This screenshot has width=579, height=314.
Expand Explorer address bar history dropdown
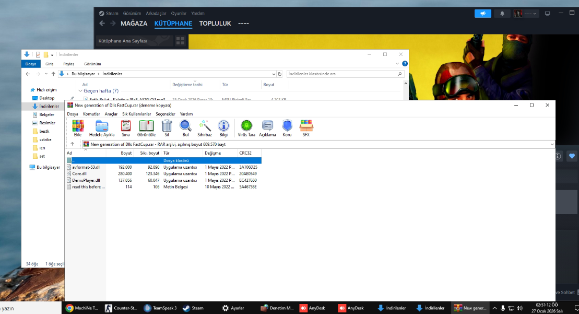coord(274,74)
